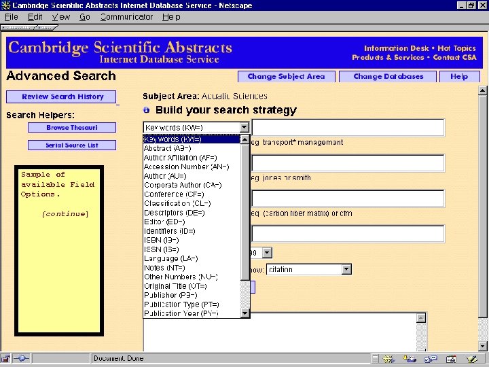Open the year dropdown arrow next to 99
Image resolution: width=489 pixels, height=367 pixels.
coord(267,252)
